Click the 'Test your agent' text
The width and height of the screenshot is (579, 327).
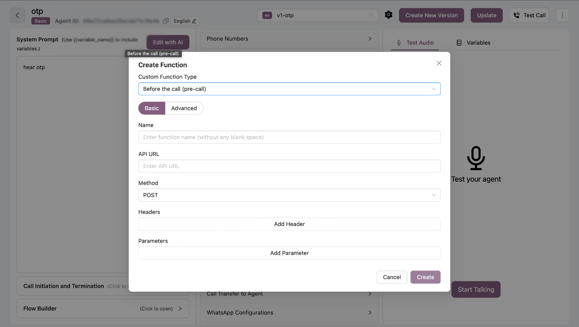[x=476, y=179]
